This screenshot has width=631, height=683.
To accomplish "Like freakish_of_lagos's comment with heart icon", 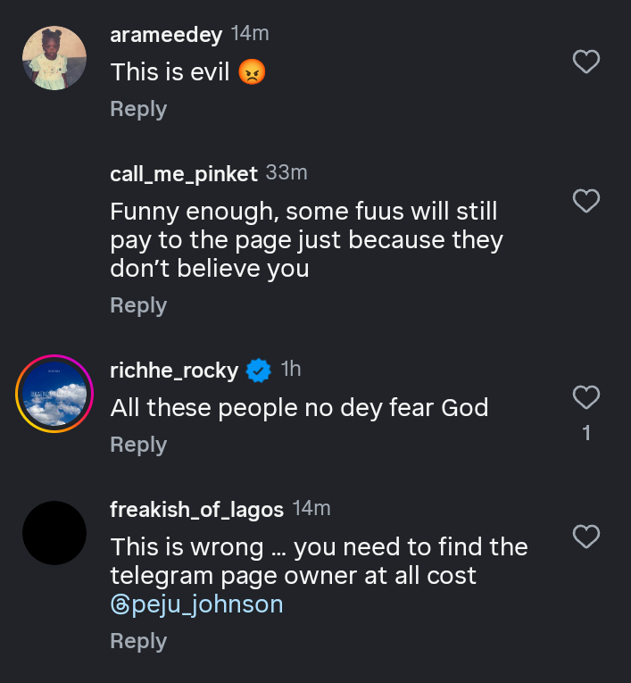I will pyautogui.click(x=585, y=537).
